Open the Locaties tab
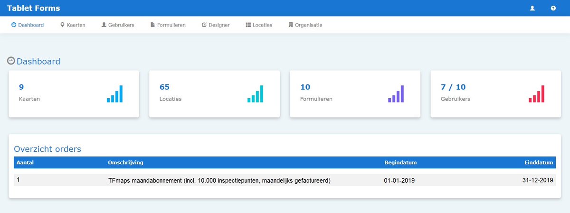570x213 pixels. pyautogui.click(x=259, y=25)
